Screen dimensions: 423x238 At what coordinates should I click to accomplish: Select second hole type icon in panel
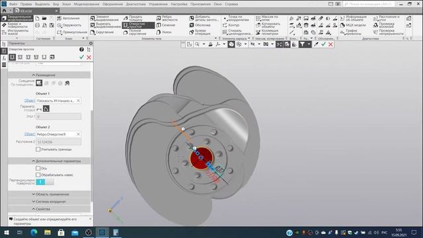click(20, 58)
